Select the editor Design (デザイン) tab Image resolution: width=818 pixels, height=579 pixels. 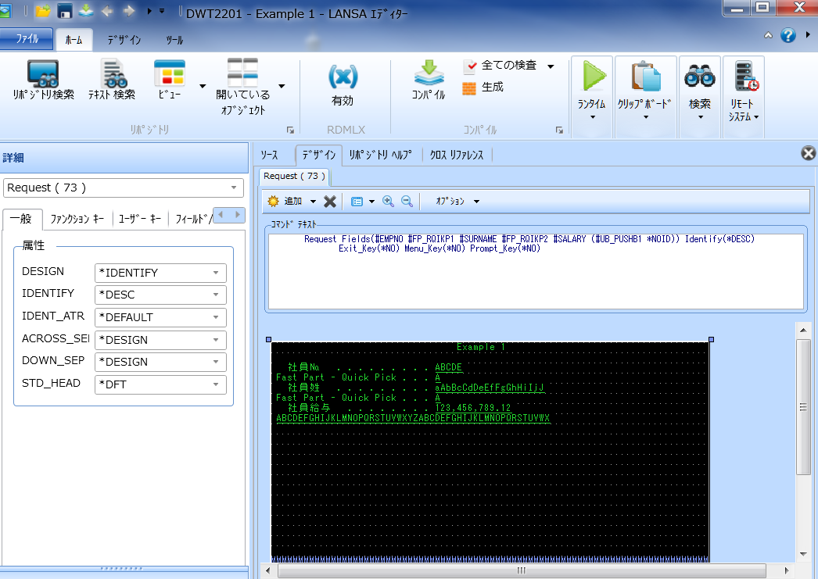(x=319, y=155)
